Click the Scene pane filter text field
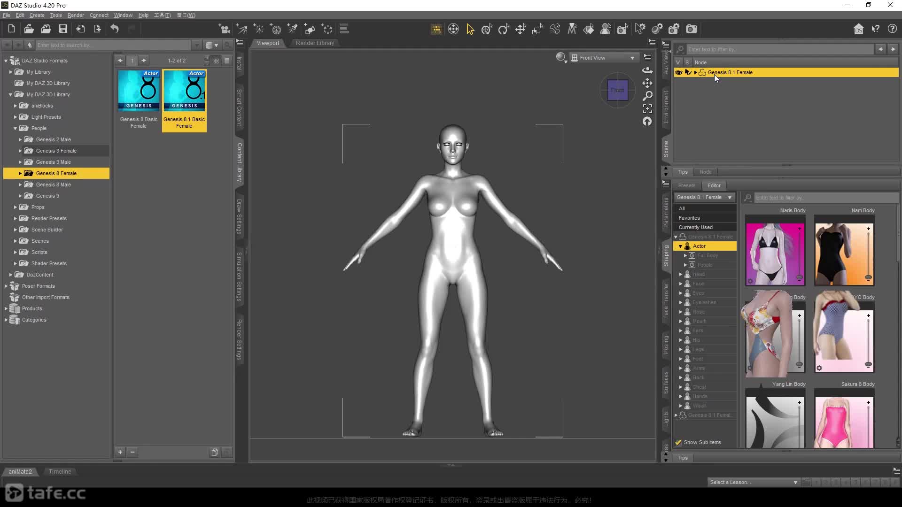Image resolution: width=902 pixels, height=507 pixels. click(779, 49)
